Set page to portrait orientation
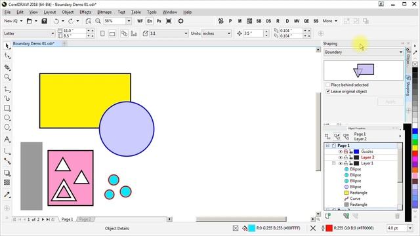Viewport: 420px width, 236px height. coord(102,33)
